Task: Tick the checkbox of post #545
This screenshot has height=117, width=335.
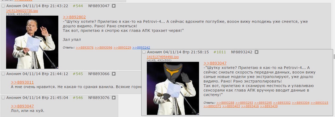Action: click(3, 74)
